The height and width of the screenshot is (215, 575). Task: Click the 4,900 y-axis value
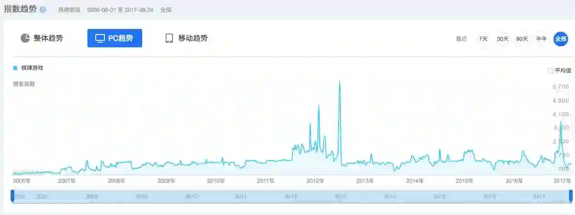(561, 101)
